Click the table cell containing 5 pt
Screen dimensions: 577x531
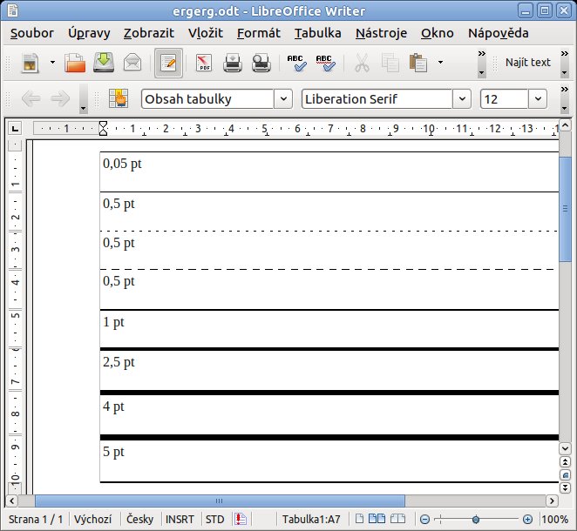click(x=329, y=460)
